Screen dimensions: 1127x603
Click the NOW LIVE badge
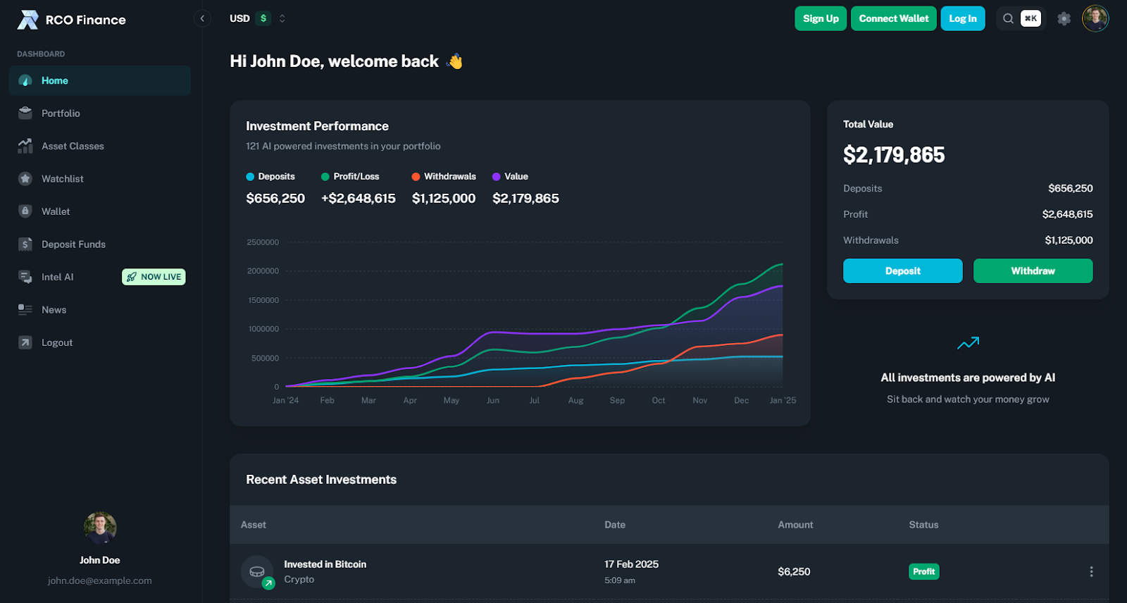click(154, 277)
